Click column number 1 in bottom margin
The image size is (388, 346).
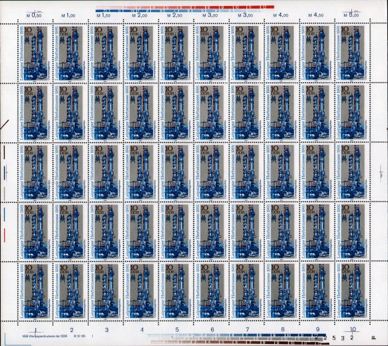tap(36, 329)
